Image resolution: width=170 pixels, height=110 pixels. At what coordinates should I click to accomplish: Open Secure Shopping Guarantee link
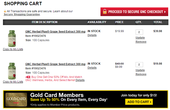pos(22,14)
